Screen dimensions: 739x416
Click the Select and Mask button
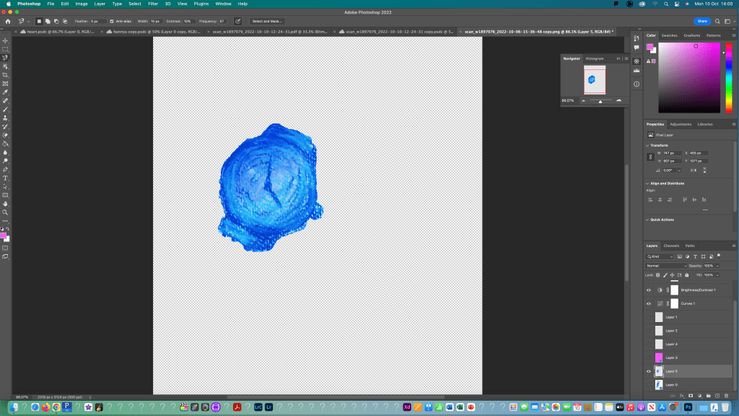point(267,22)
